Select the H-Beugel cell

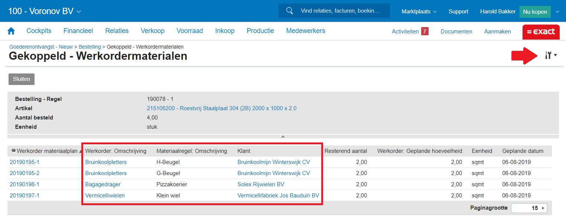168,162
